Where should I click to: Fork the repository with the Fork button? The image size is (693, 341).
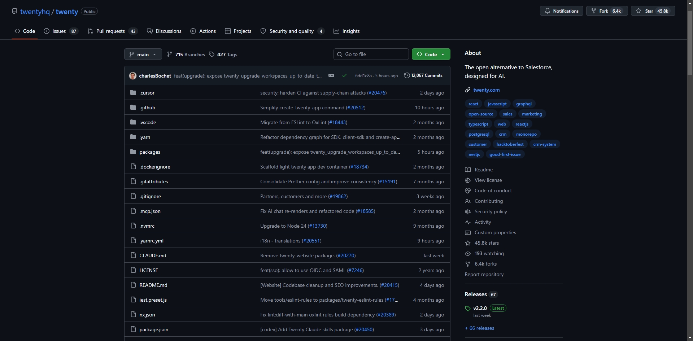coord(607,11)
